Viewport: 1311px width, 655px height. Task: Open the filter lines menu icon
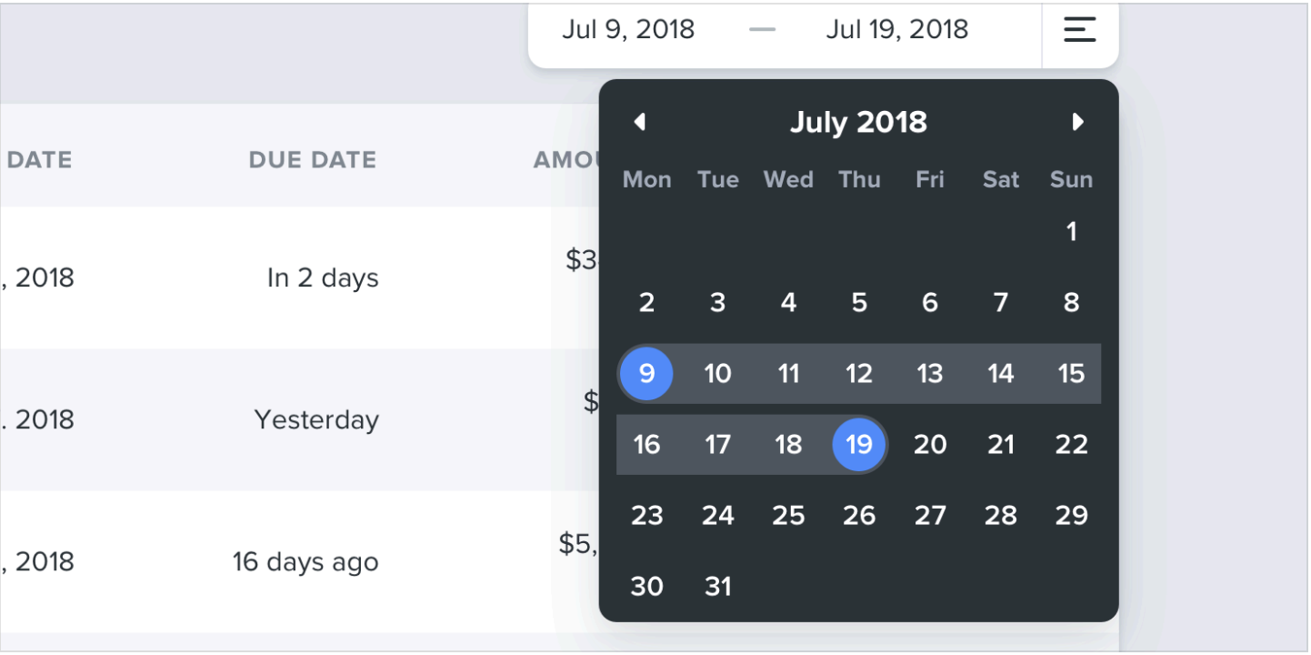point(1079,30)
